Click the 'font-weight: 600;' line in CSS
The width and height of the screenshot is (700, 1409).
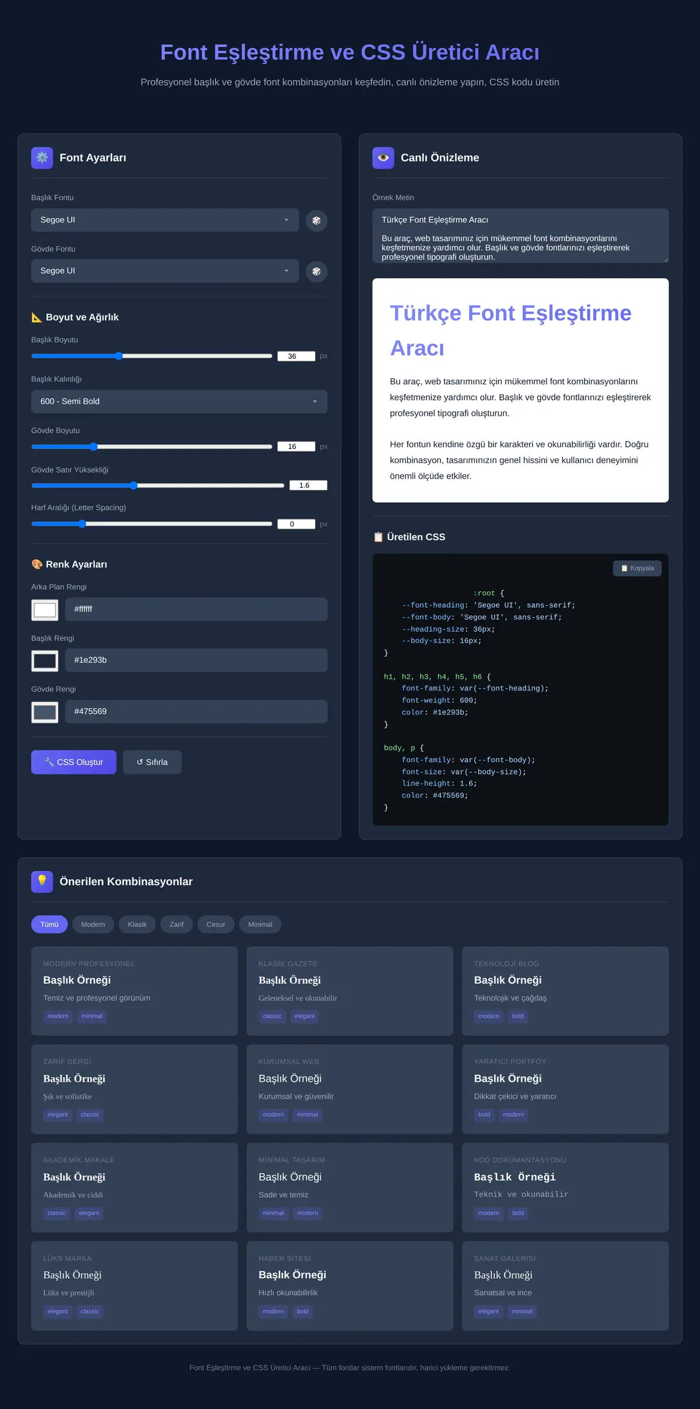439,700
